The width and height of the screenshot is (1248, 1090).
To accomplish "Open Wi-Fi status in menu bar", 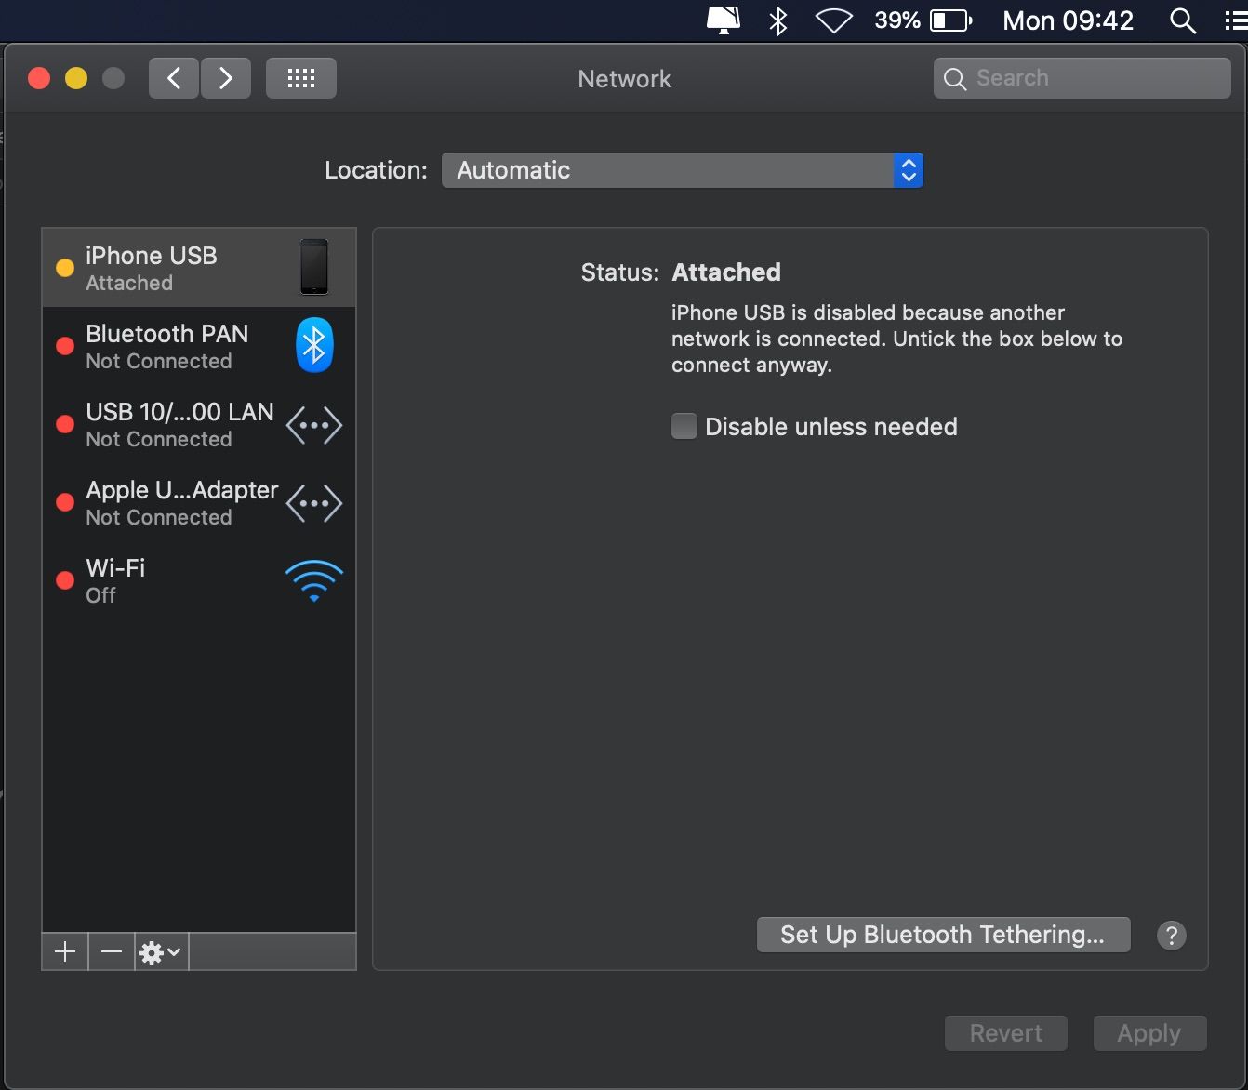I will [x=834, y=20].
